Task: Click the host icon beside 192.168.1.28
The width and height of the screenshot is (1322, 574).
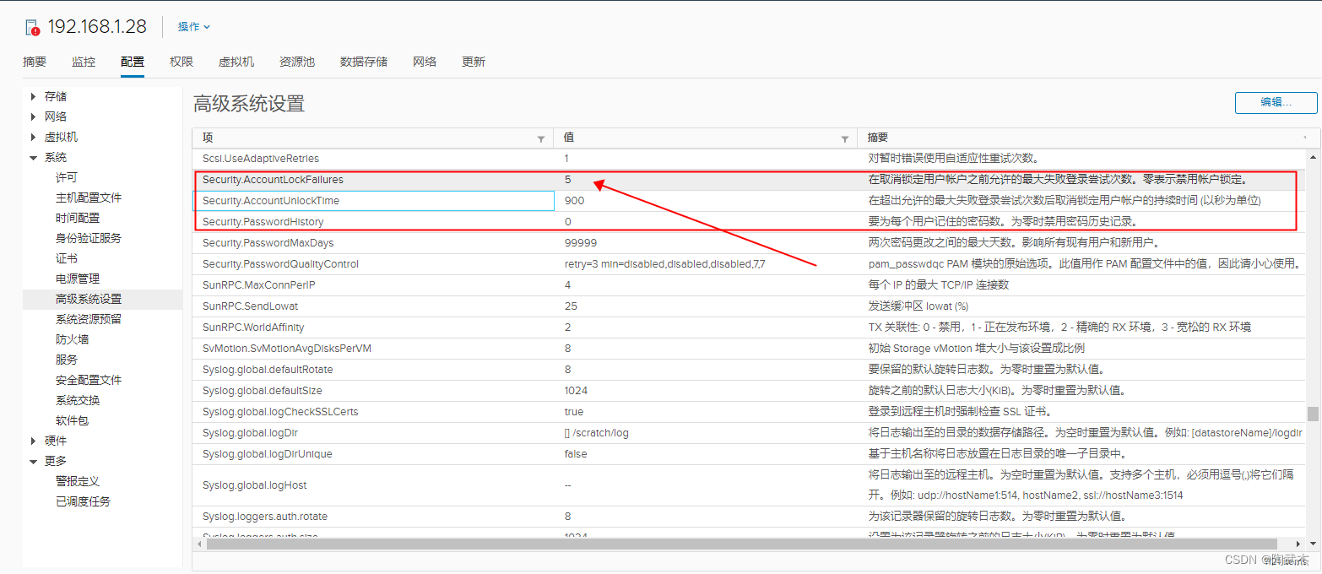Action: [x=32, y=27]
